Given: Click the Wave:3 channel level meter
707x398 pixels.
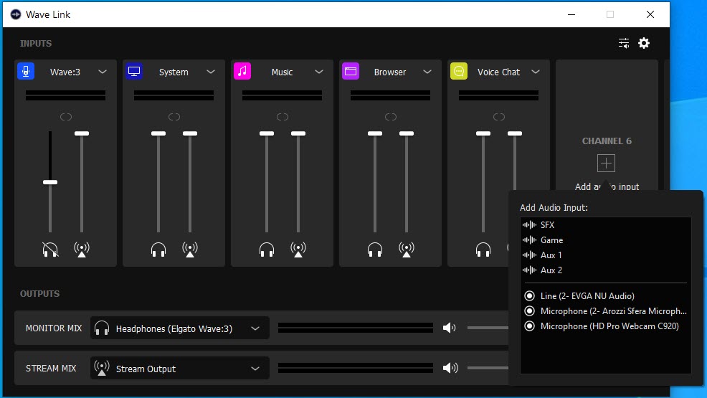Looking at the screenshot, I should [65, 95].
